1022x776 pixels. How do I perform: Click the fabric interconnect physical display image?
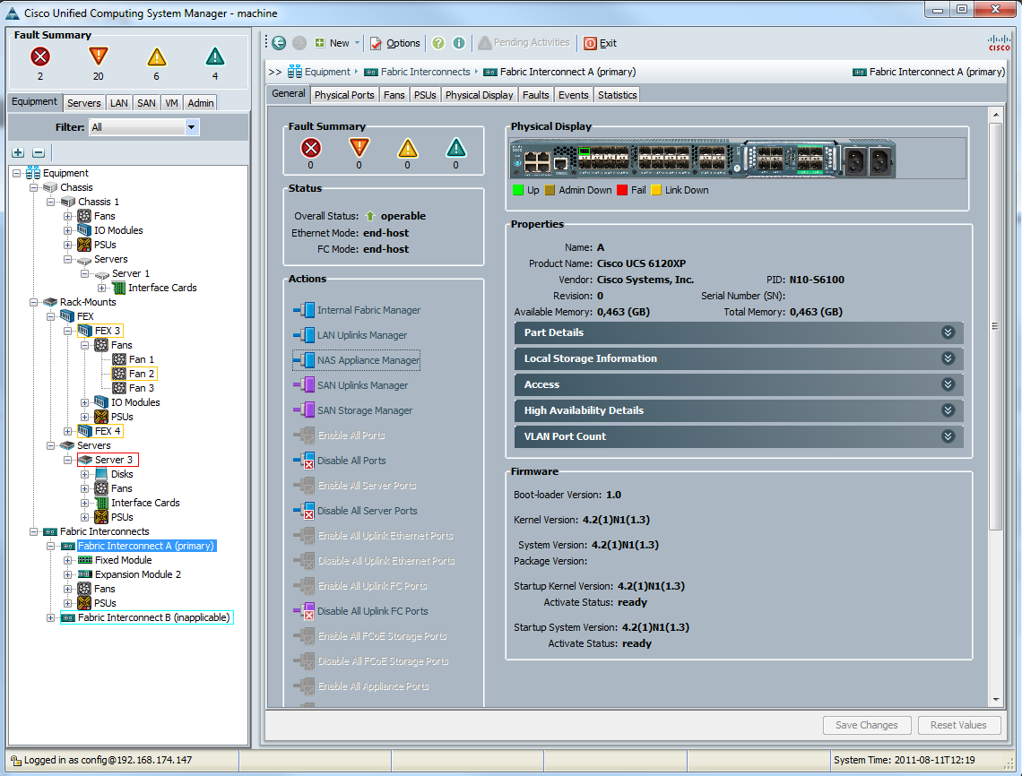pyautogui.click(x=703, y=159)
